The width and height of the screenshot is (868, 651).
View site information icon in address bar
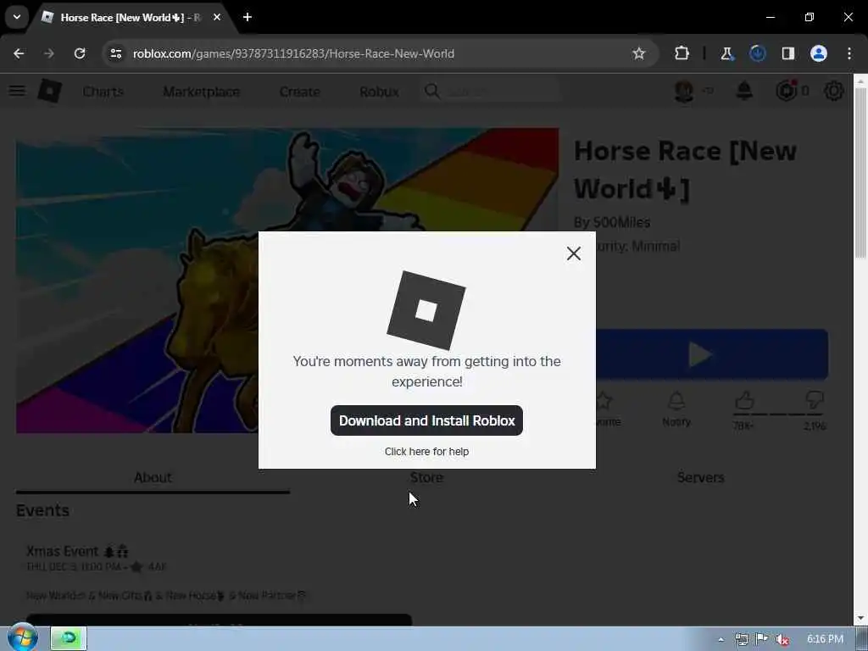coord(115,53)
